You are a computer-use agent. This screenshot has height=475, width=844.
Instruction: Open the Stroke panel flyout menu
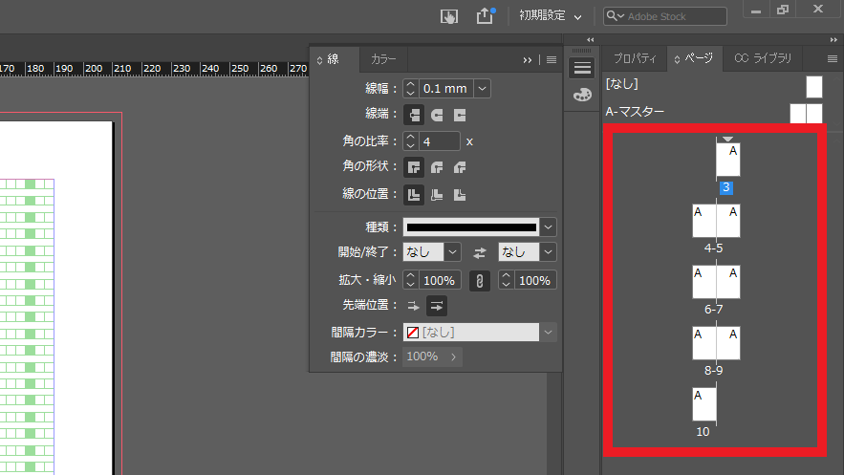coord(552,59)
